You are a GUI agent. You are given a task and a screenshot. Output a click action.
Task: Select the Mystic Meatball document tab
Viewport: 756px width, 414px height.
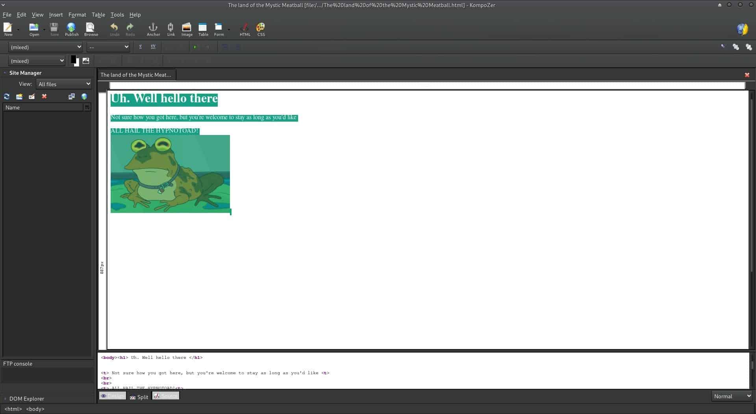(x=136, y=75)
